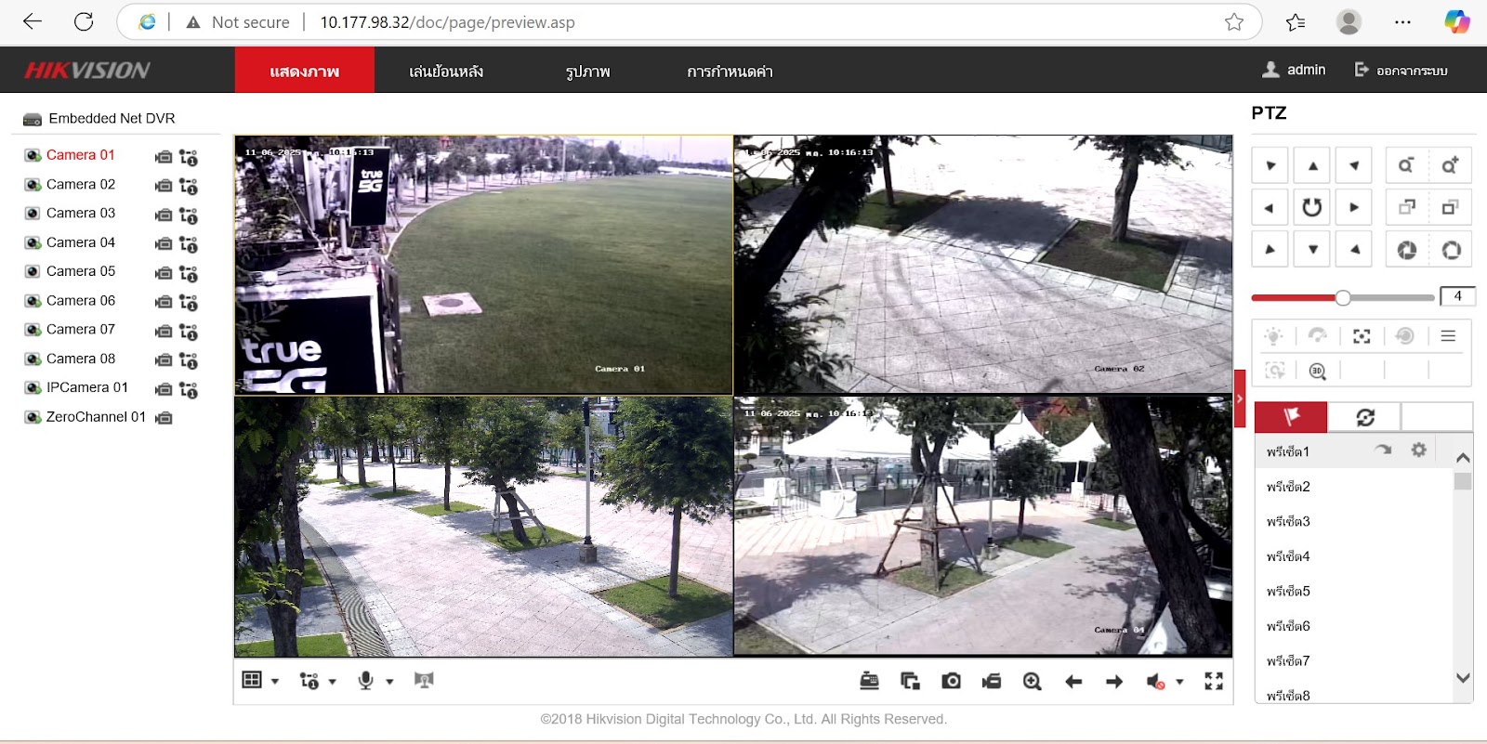Open stream type selector for Camera 06
This screenshot has width=1487, height=744.
189,302
